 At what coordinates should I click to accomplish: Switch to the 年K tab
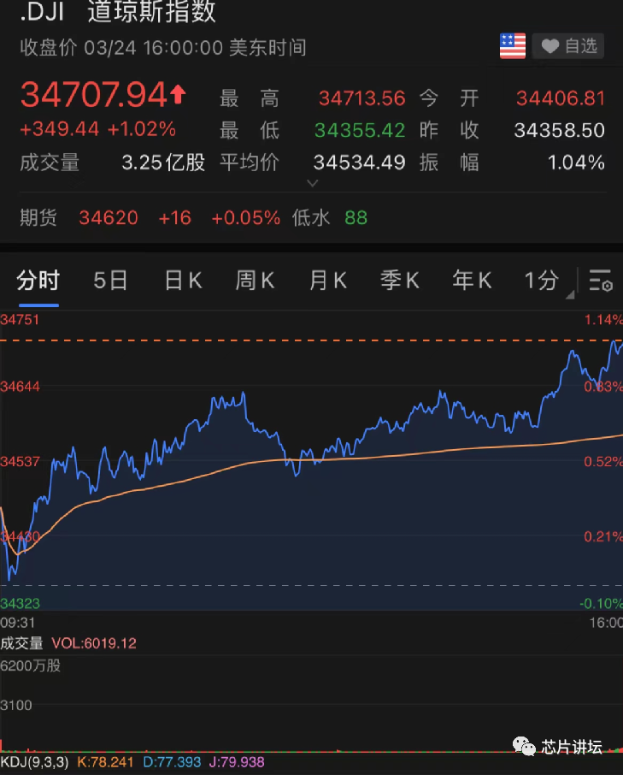pyautogui.click(x=472, y=281)
